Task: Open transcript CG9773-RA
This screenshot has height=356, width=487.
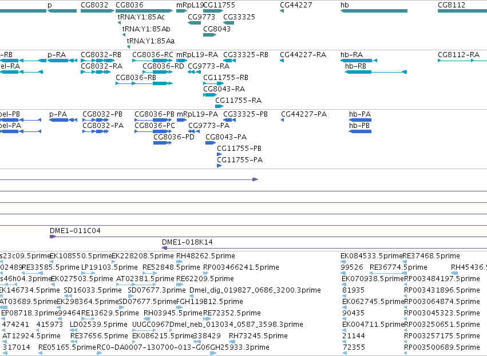Action: click(209, 66)
